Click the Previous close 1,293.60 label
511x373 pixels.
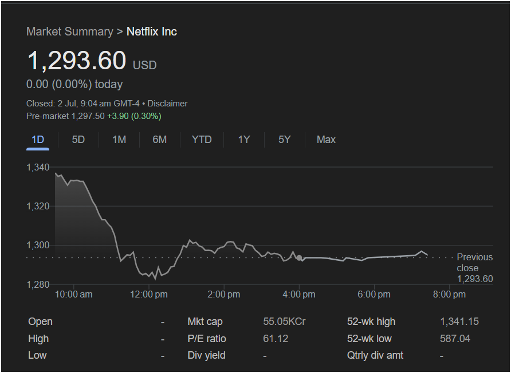point(475,268)
